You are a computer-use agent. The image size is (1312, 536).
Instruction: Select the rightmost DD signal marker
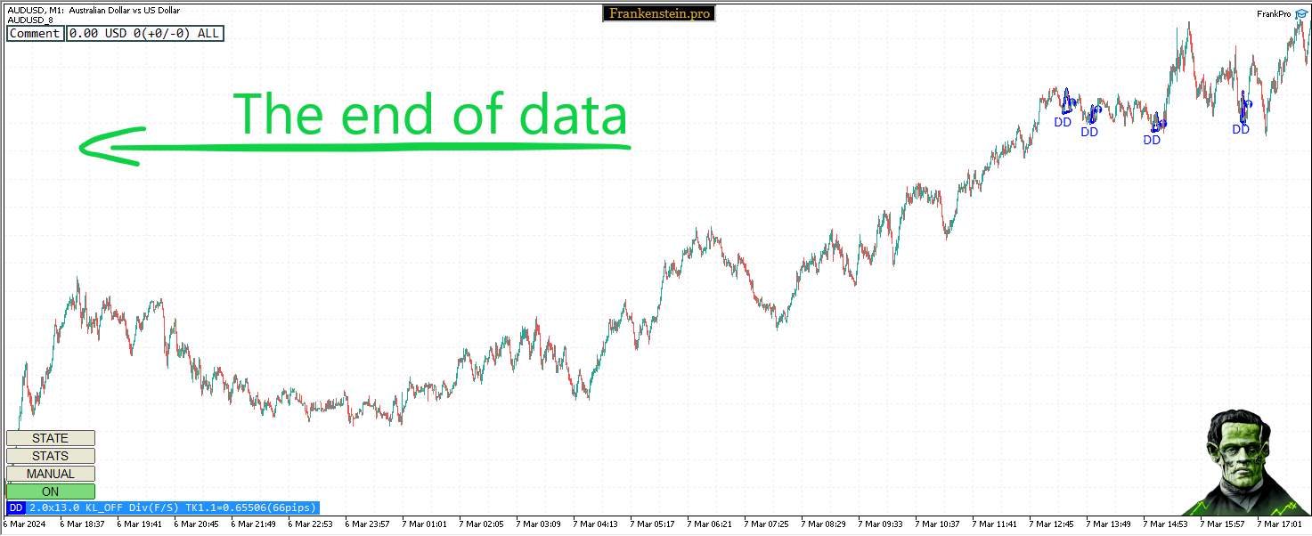click(x=1241, y=129)
